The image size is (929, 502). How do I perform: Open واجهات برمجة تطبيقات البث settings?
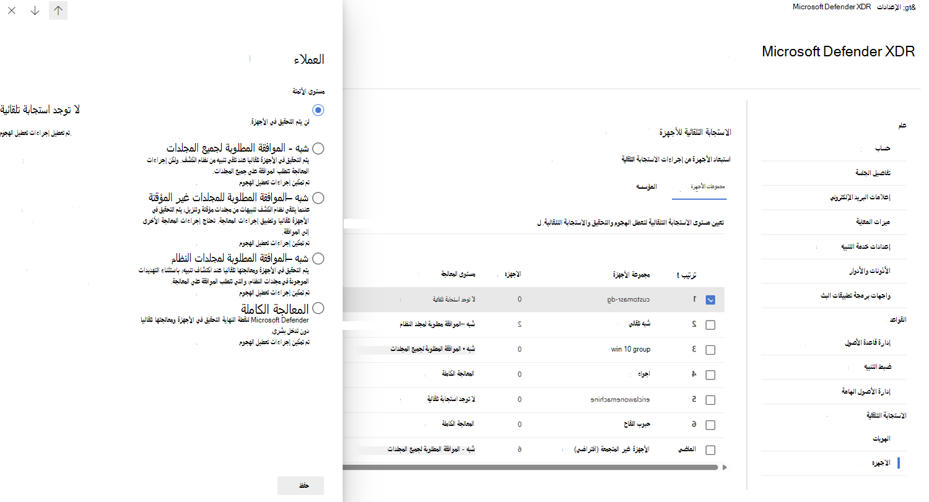coord(855,295)
